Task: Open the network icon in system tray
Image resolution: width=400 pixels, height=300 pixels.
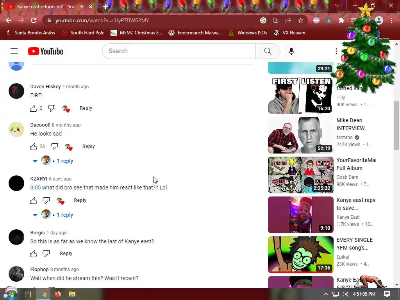Action: click(336, 294)
